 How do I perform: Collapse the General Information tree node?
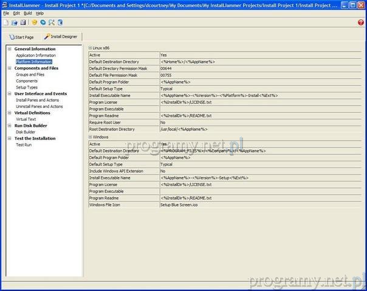click(9, 49)
